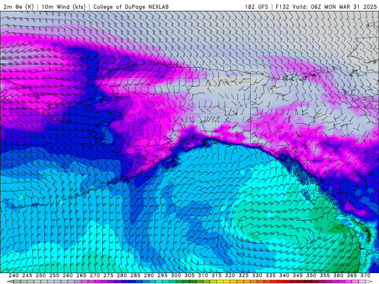Click the '10m Wind (kts)' header label
Image resolution: width=379 pixels, height=284 pixels.
(63, 7)
